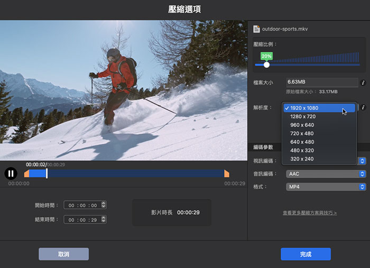Click the 00:00:02 current time label
The height and width of the screenshot is (268, 370).
36,164
